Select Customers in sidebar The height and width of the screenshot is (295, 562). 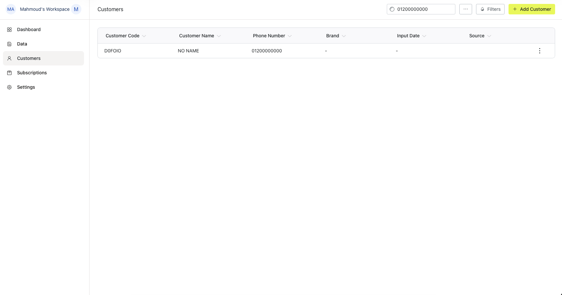(43, 58)
